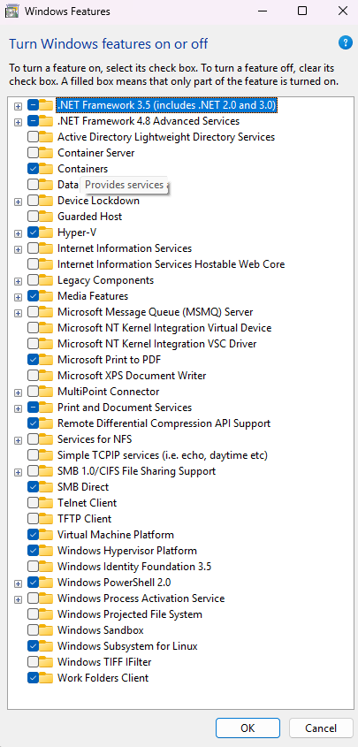358x747 pixels.
Task: Click the folder icon beside Guarded Host
Action: coord(46,217)
